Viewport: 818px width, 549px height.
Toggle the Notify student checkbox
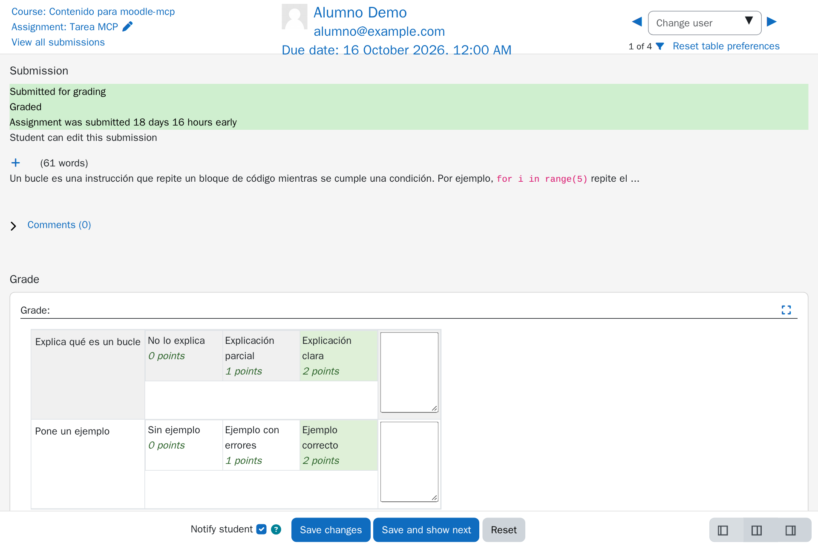coord(262,529)
